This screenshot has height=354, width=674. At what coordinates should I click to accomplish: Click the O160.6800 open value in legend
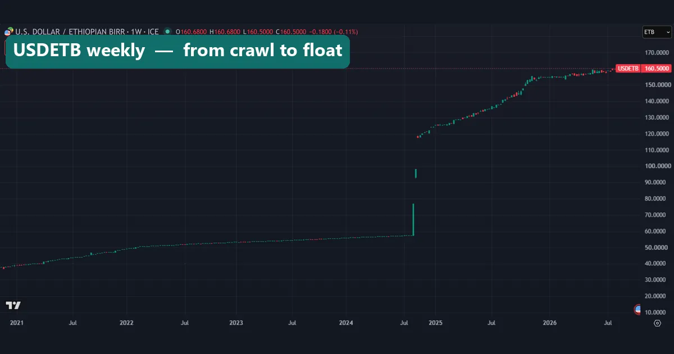(192, 31)
